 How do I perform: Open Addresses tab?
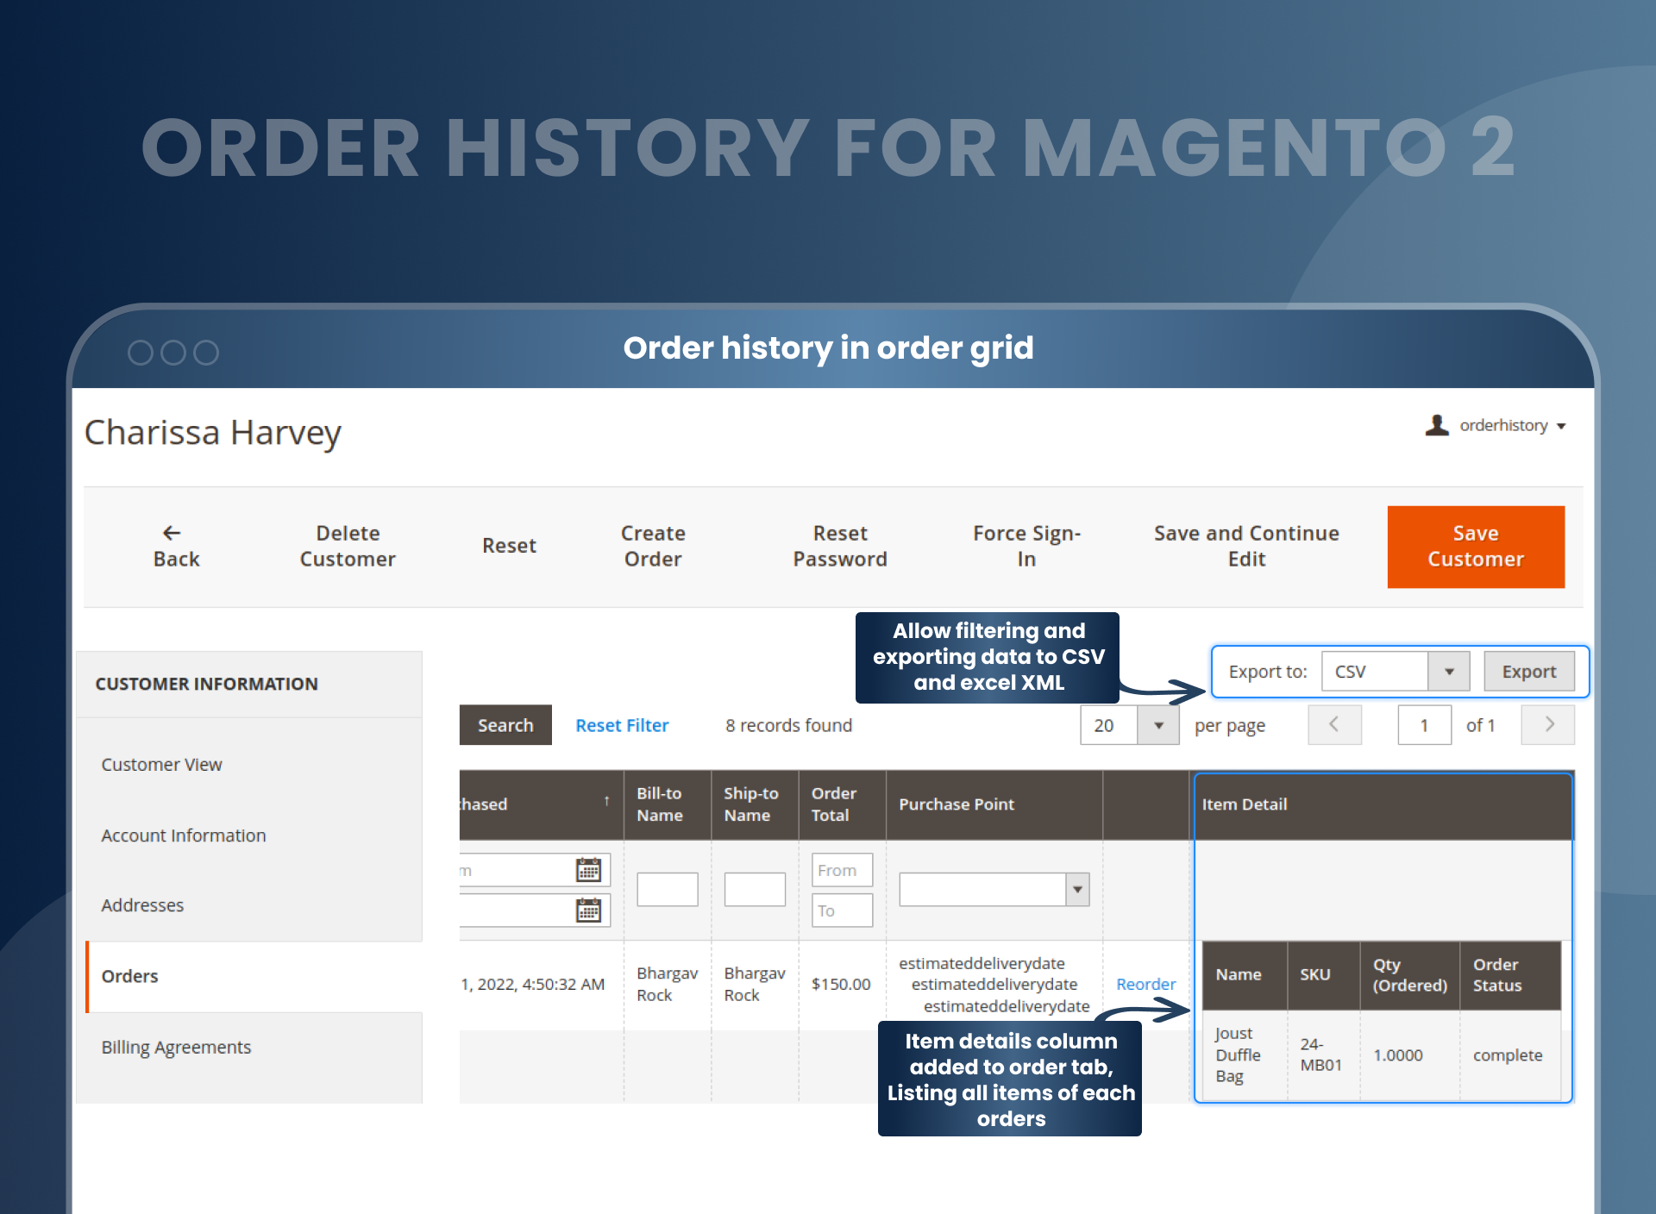[x=142, y=905]
